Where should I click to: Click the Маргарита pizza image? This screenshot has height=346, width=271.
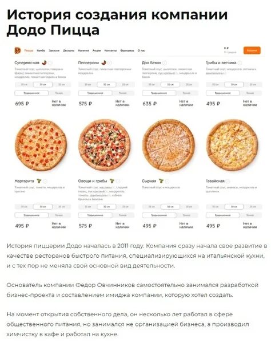[41, 145]
